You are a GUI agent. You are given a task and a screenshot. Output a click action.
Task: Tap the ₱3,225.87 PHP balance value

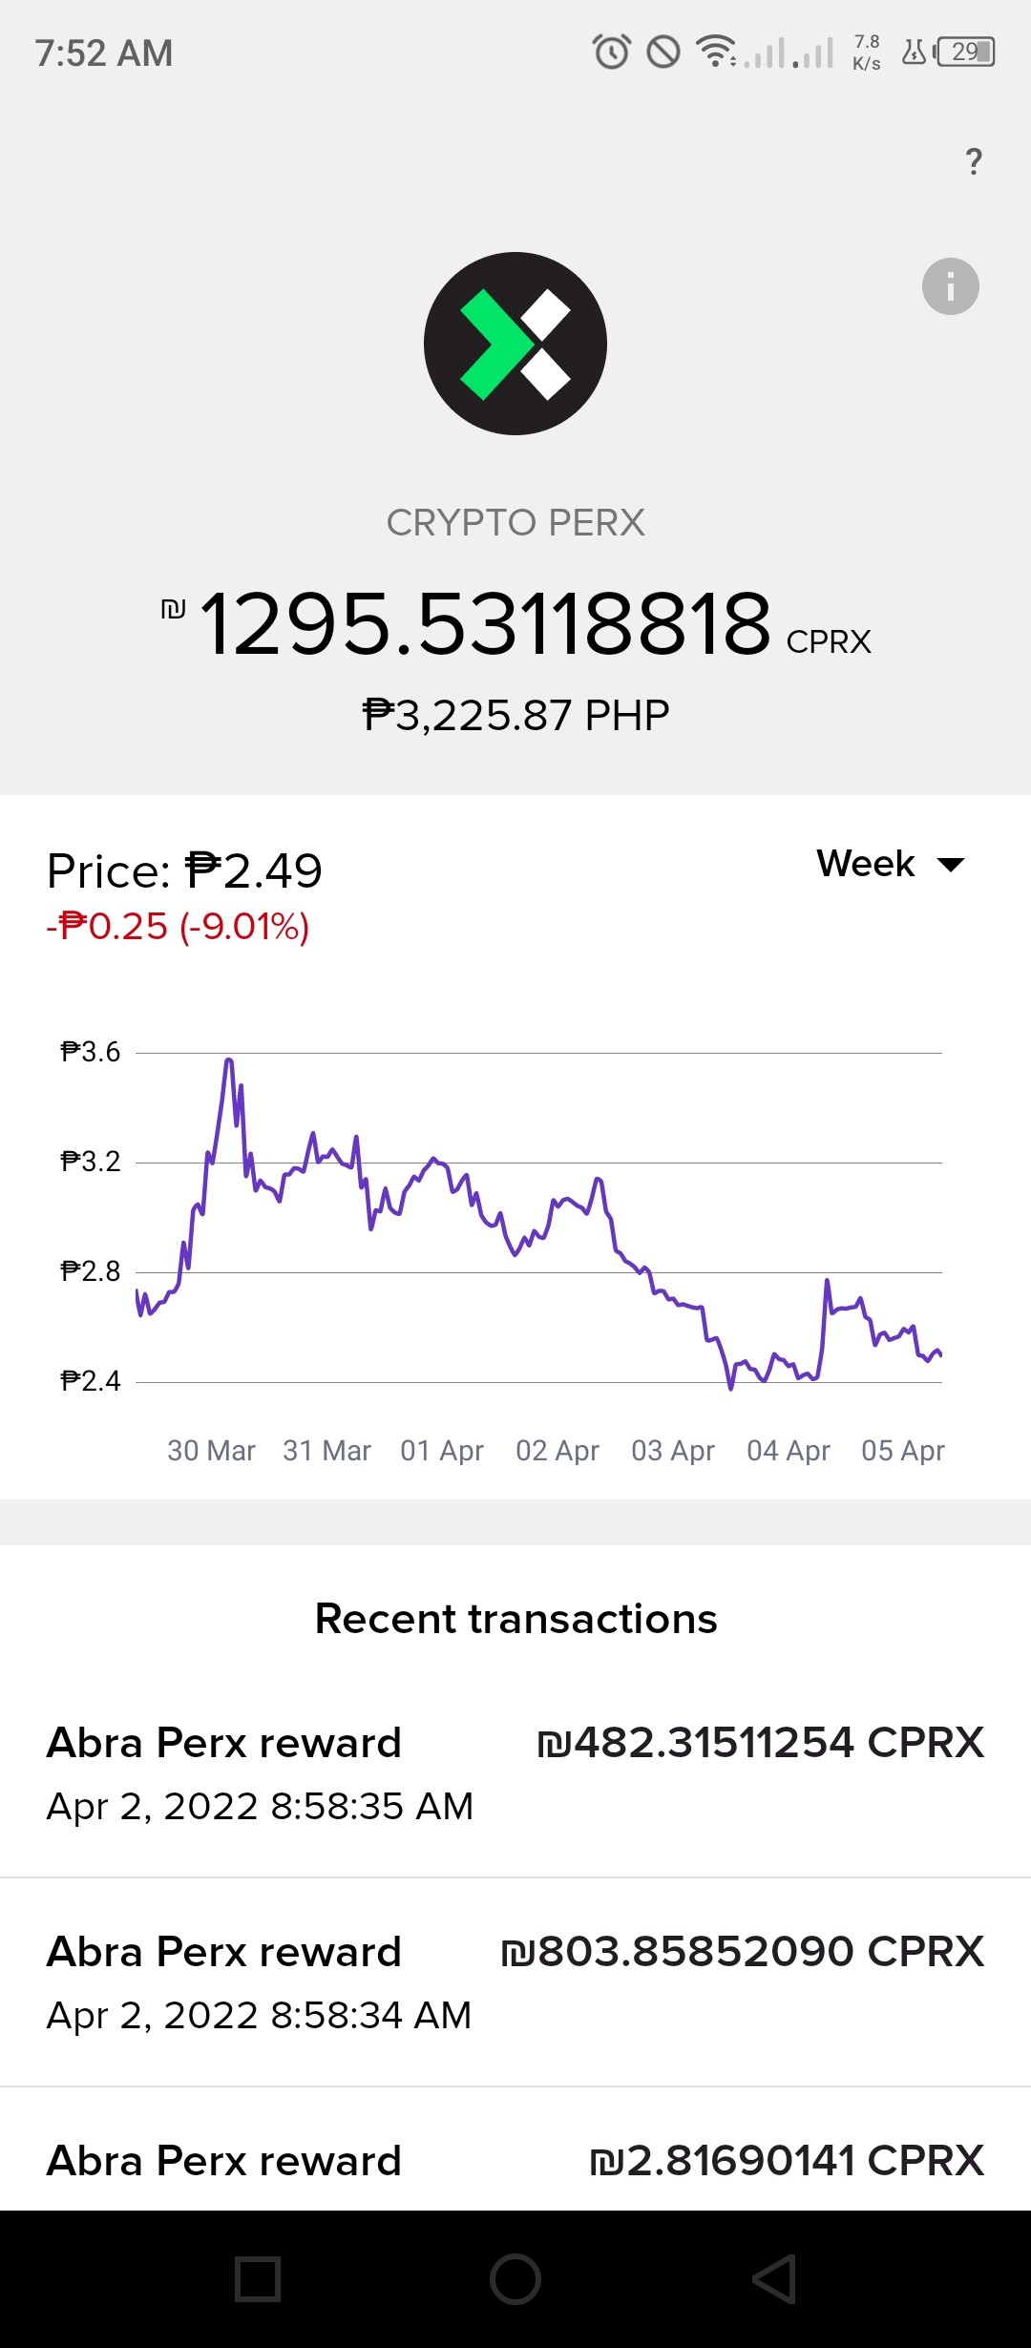pos(515,716)
